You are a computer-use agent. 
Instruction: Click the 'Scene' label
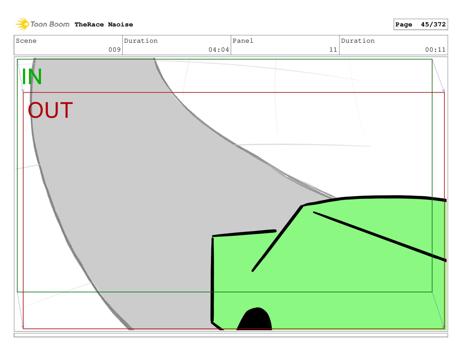(26, 41)
